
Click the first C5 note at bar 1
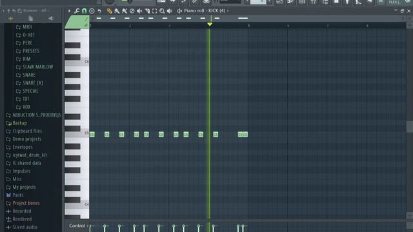coord(92,135)
